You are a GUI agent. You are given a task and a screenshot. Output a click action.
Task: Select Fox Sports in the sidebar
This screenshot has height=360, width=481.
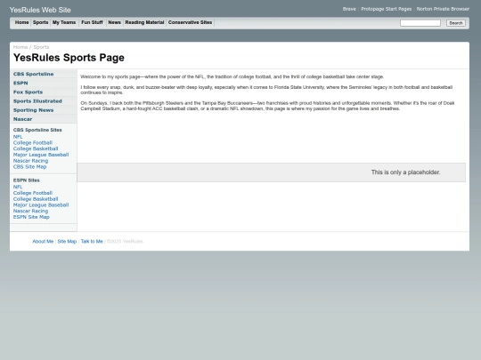pos(44,92)
